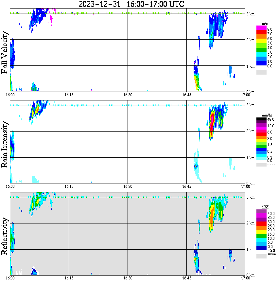Click 16:15 tick label under Reflectivity panel
This screenshot has height=284, width=278.
pyautogui.click(x=69, y=278)
